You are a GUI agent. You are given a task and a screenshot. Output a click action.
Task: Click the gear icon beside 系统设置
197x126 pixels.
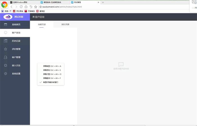[x=6, y=74]
